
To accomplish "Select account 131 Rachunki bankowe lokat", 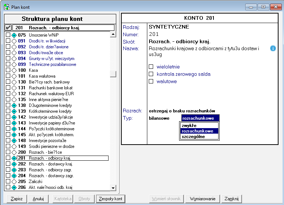I will click(x=50, y=88).
